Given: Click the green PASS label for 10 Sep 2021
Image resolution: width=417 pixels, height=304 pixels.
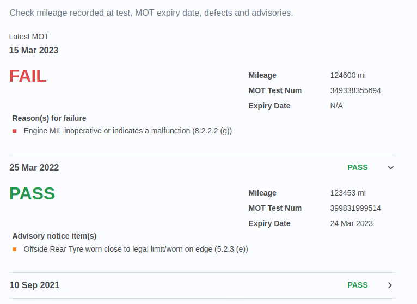Looking at the screenshot, I should tap(358, 285).
